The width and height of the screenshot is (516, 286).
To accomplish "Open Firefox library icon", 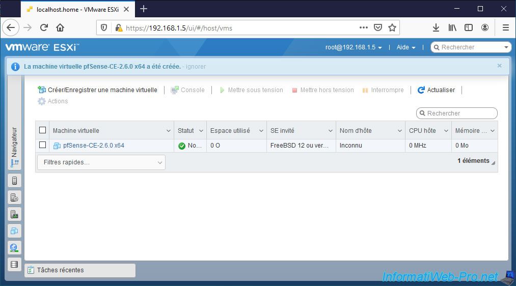I will coord(452,27).
